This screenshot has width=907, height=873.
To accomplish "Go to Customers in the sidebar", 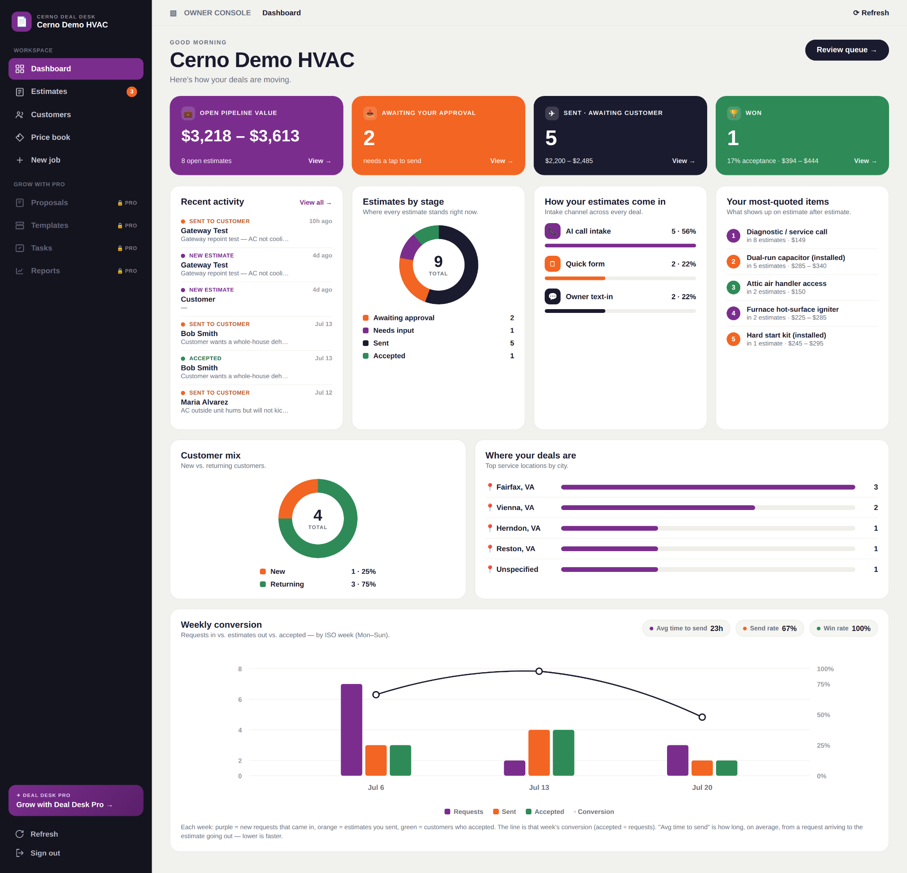I will pyautogui.click(x=76, y=114).
